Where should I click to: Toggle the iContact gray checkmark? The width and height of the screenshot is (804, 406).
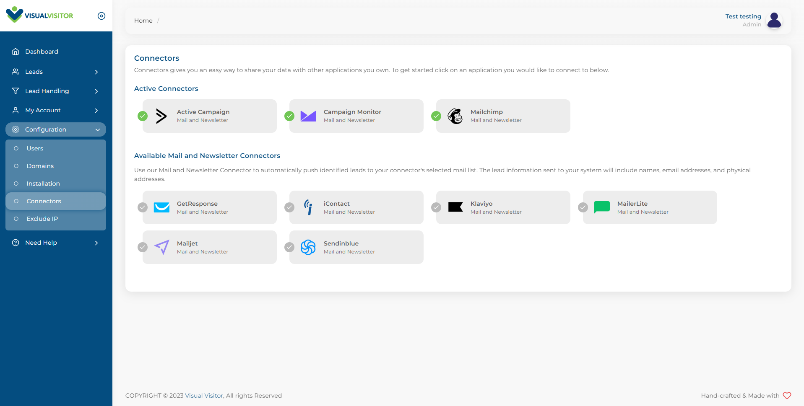tap(289, 207)
